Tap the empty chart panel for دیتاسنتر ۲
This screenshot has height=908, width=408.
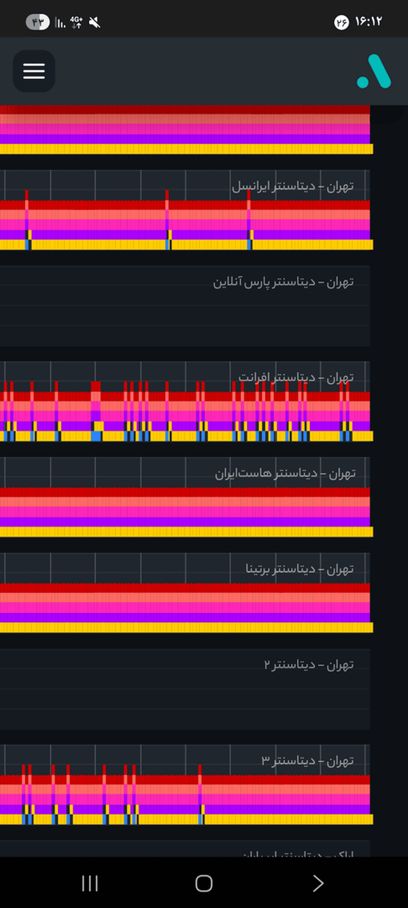(185, 689)
